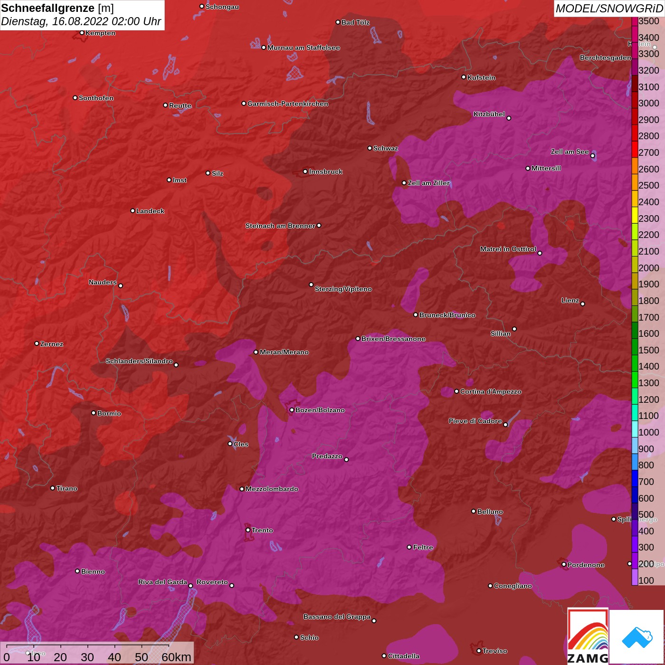
Task: Click the blue cloud logo beside ZAMG
Action: (x=637, y=637)
